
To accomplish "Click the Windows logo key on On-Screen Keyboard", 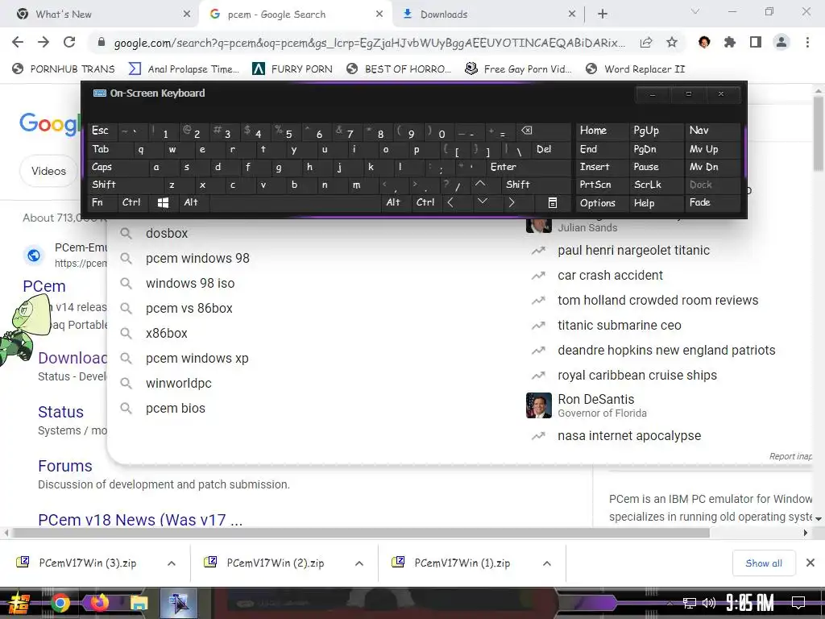I will [x=163, y=202].
